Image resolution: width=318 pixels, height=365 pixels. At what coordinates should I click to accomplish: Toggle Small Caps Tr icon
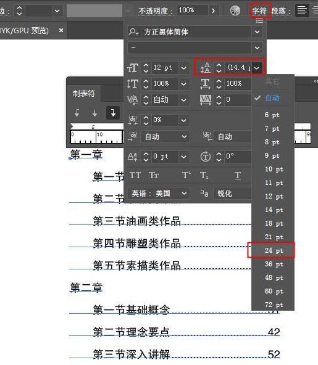tap(154, 175)
